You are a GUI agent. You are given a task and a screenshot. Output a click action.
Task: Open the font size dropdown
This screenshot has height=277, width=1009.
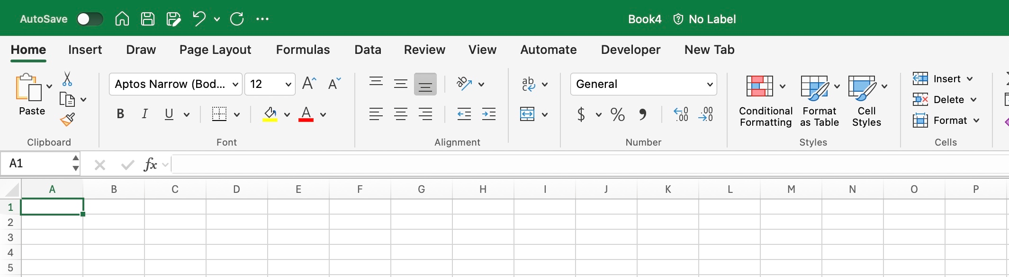(x=288, y=84)
